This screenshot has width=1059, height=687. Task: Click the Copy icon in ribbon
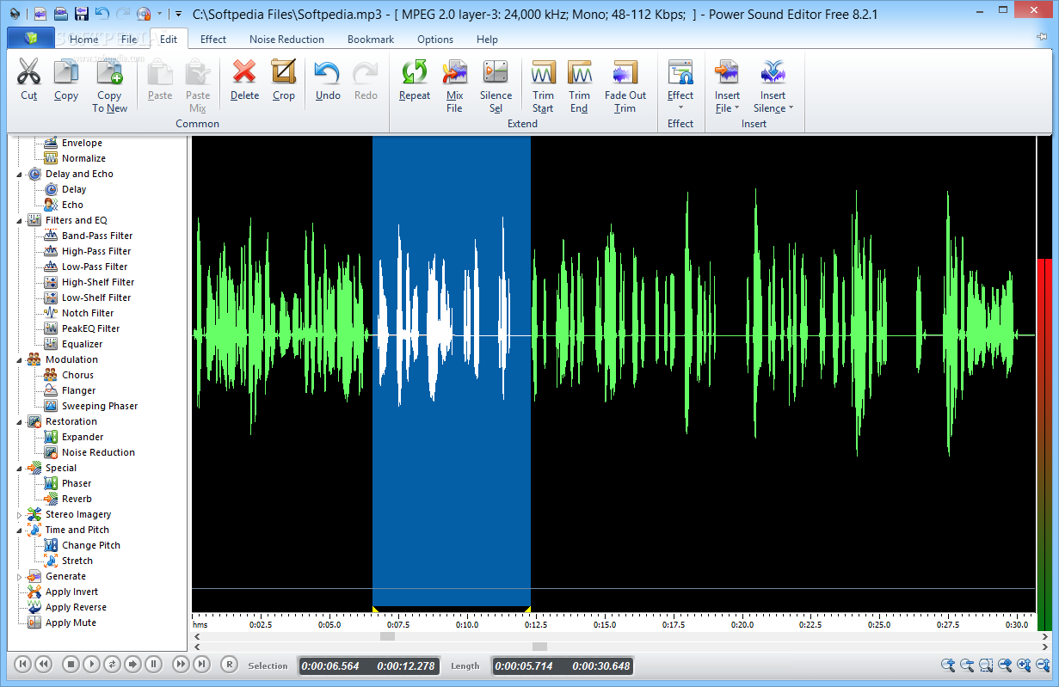click(x=66, y=71)
